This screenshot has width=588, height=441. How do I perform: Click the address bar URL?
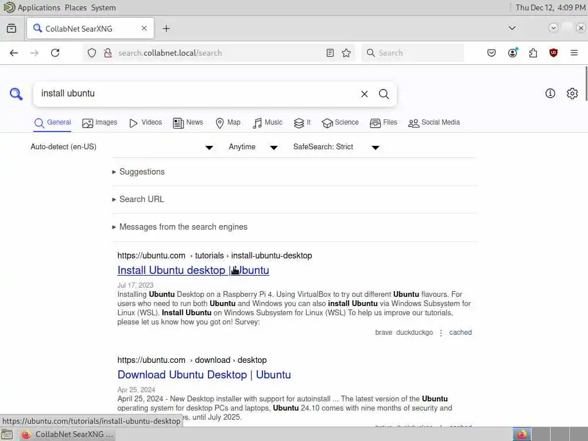tap(170, 53)
